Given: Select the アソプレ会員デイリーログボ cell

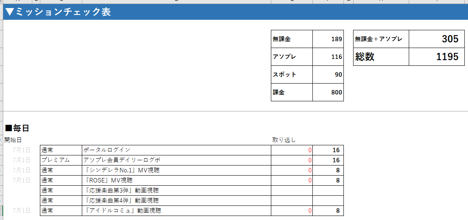Looking at the screenshot, I should (x=177, y=160).
